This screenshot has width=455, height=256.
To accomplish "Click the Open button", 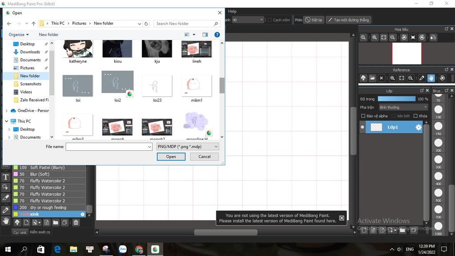I will pos(171,157).
